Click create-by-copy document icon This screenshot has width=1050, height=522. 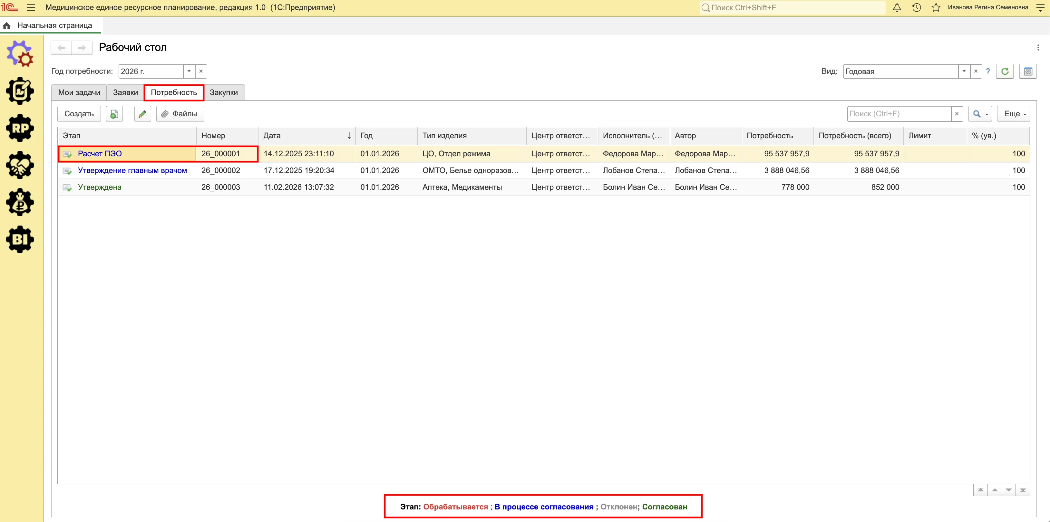click(114, 114)
